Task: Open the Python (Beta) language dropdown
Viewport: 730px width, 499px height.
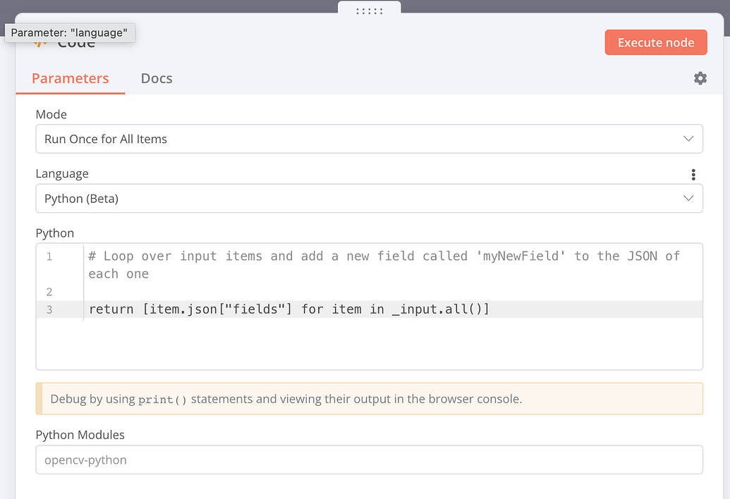Action: tap(369, 198)
